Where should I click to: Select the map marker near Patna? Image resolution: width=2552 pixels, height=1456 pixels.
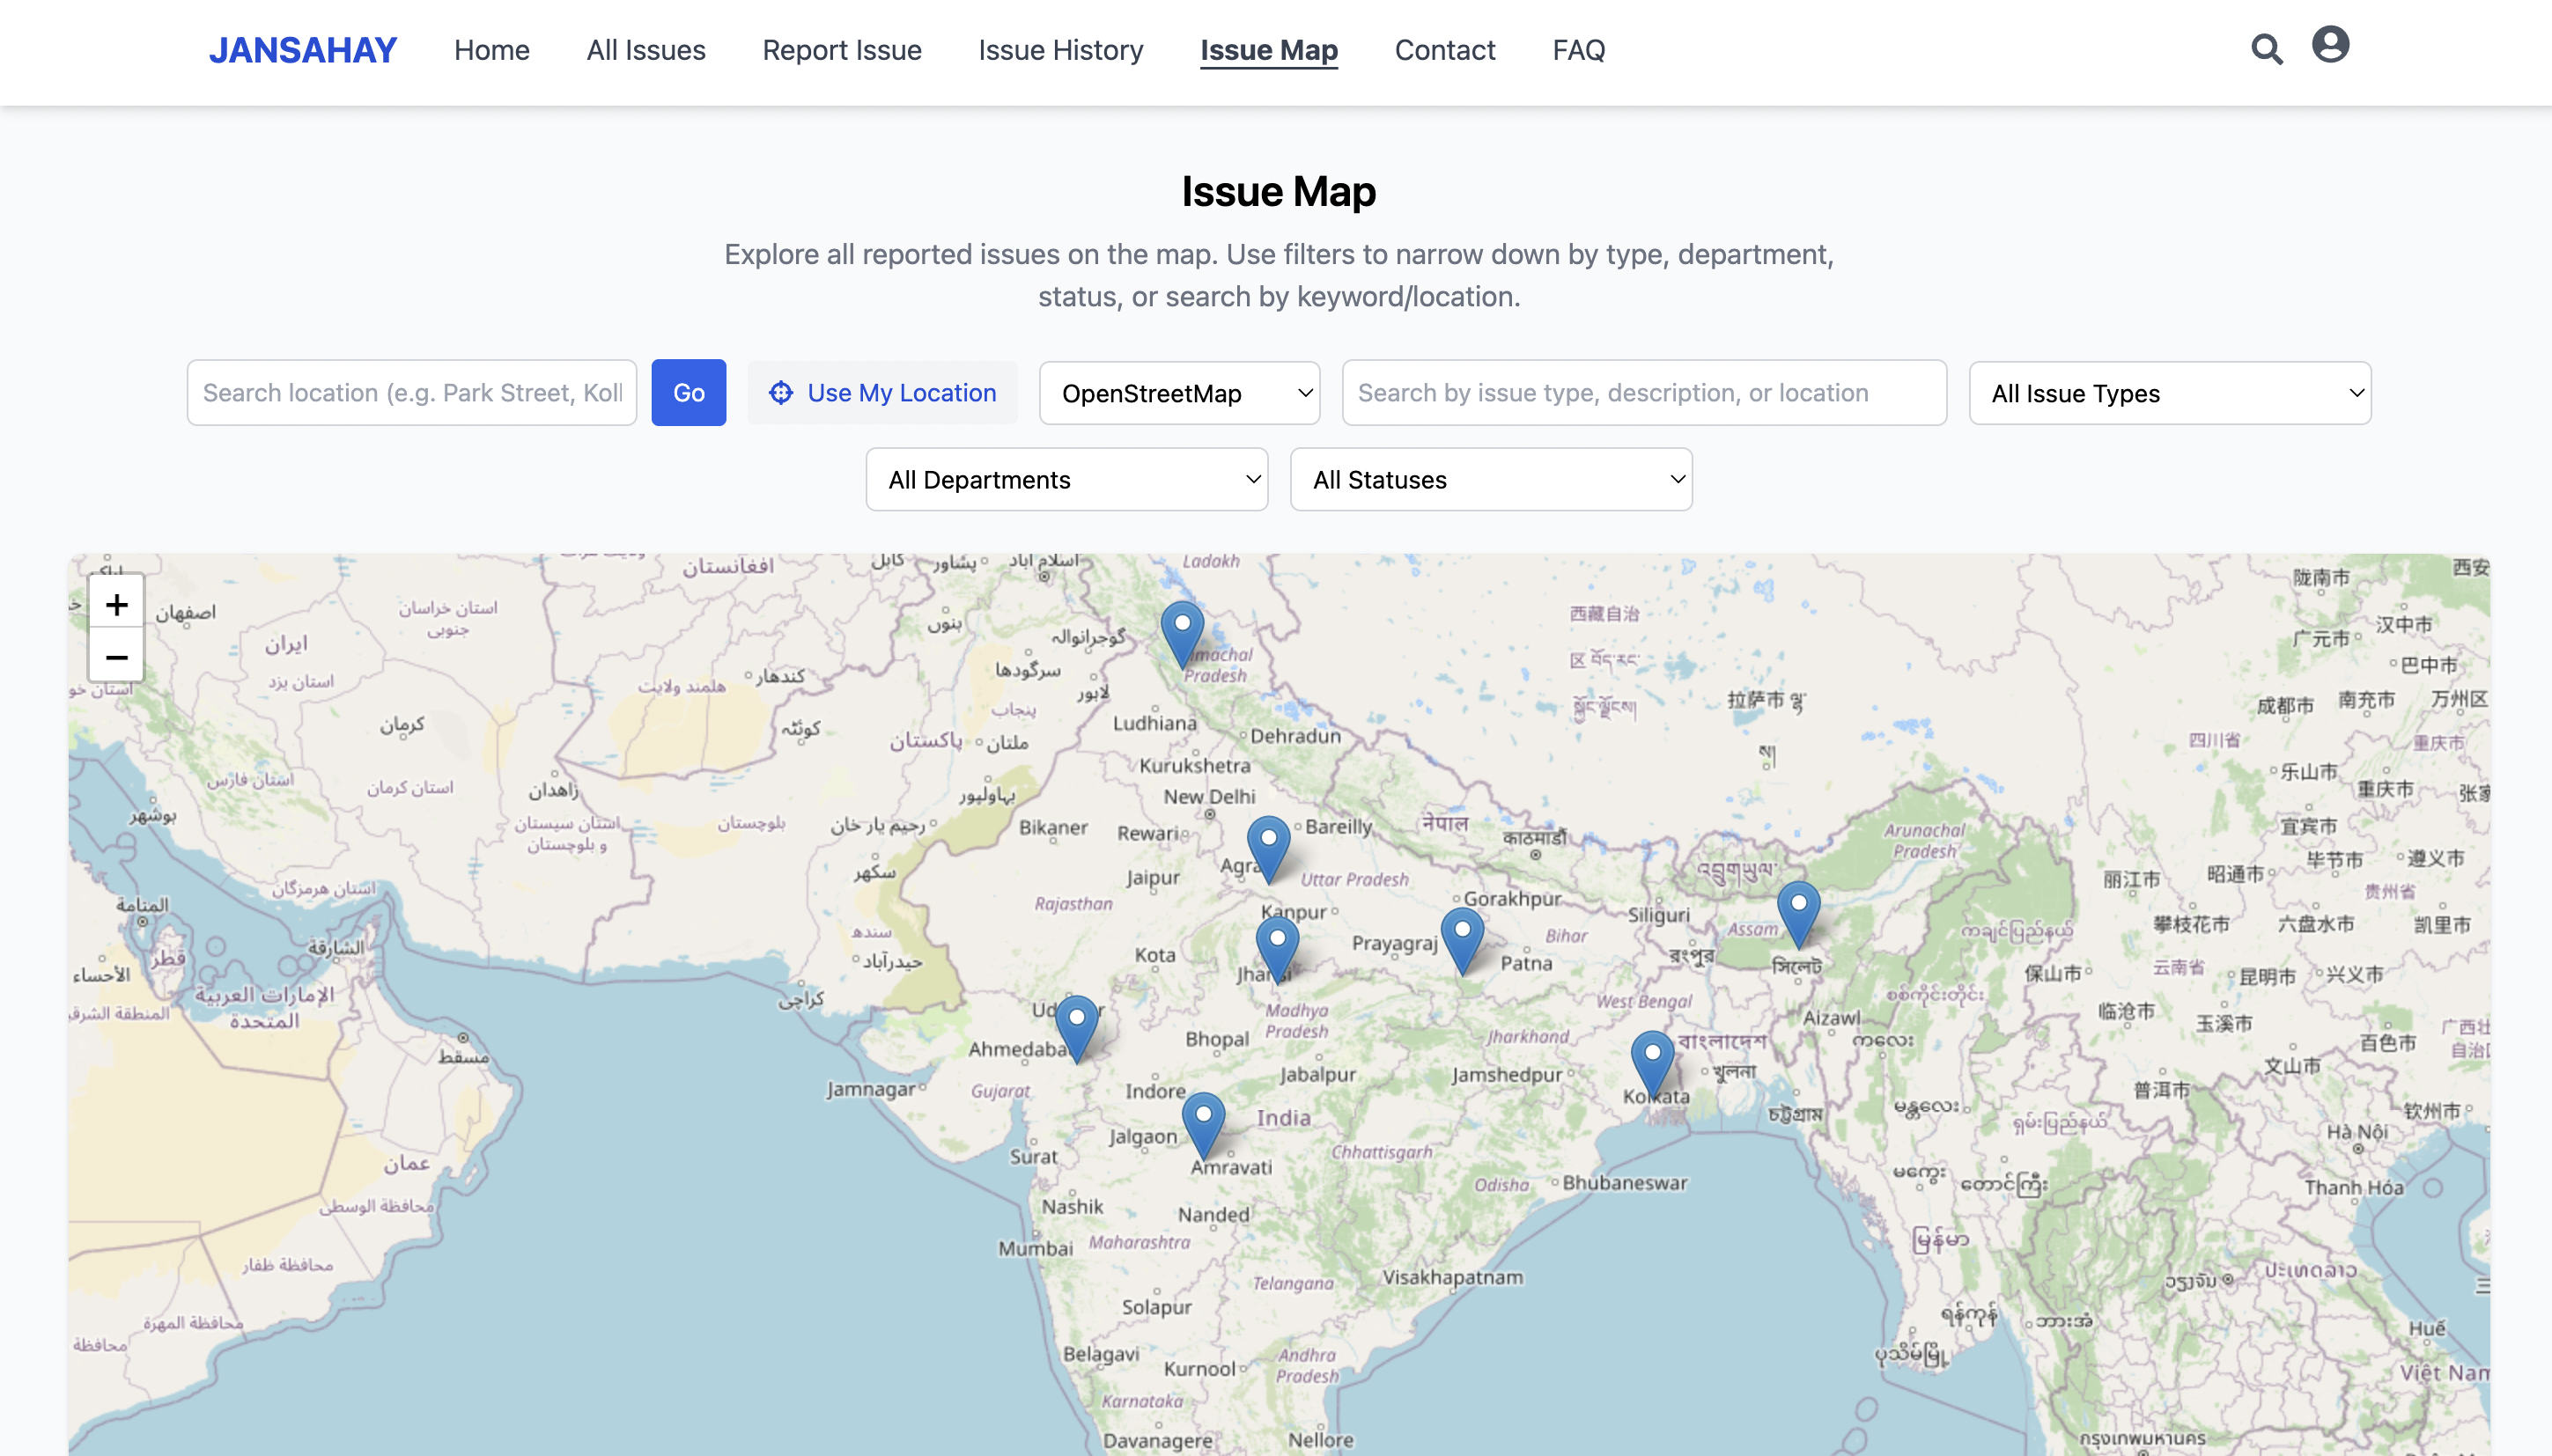(x=1462, y=940)
